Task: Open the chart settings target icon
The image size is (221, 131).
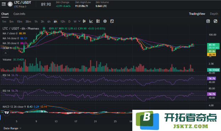Action: pyautogui.click(x=105, y=21)
